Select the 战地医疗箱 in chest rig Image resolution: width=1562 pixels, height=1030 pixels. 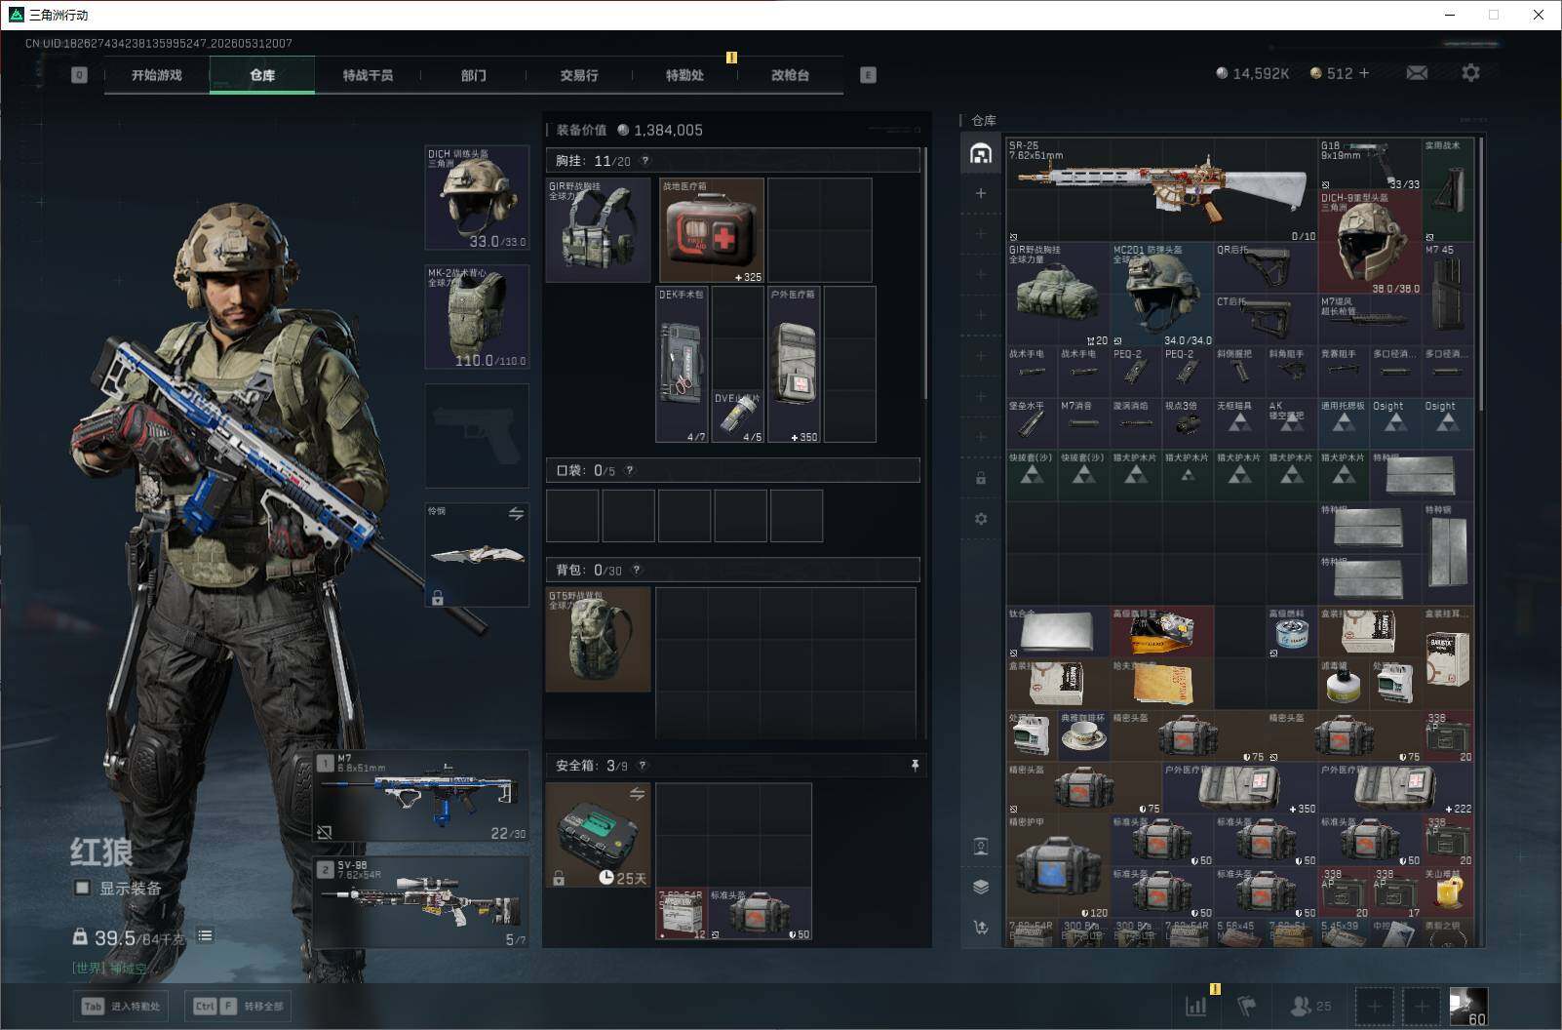712,230
